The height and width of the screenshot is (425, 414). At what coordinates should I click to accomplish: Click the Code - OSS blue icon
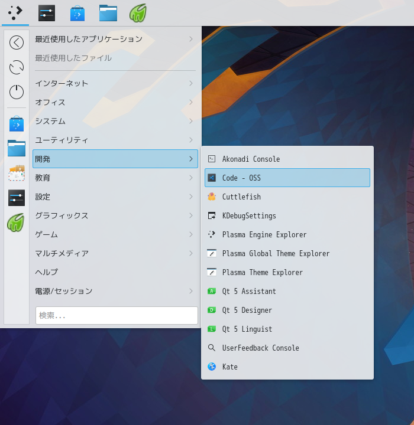point(212,178)
